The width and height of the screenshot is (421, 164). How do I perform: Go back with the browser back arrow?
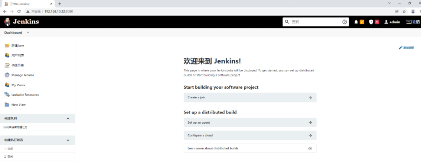pyautogui.click(x=5, y=12)
